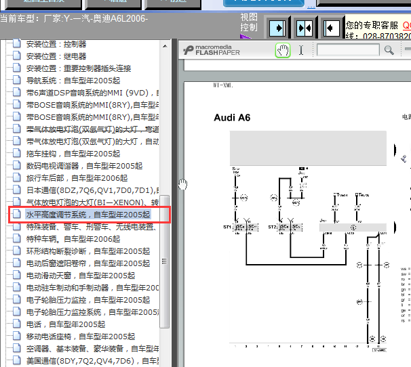Click the document icon beside 电子轮胎压力监控，自车型年2005起

pos(17,299)
